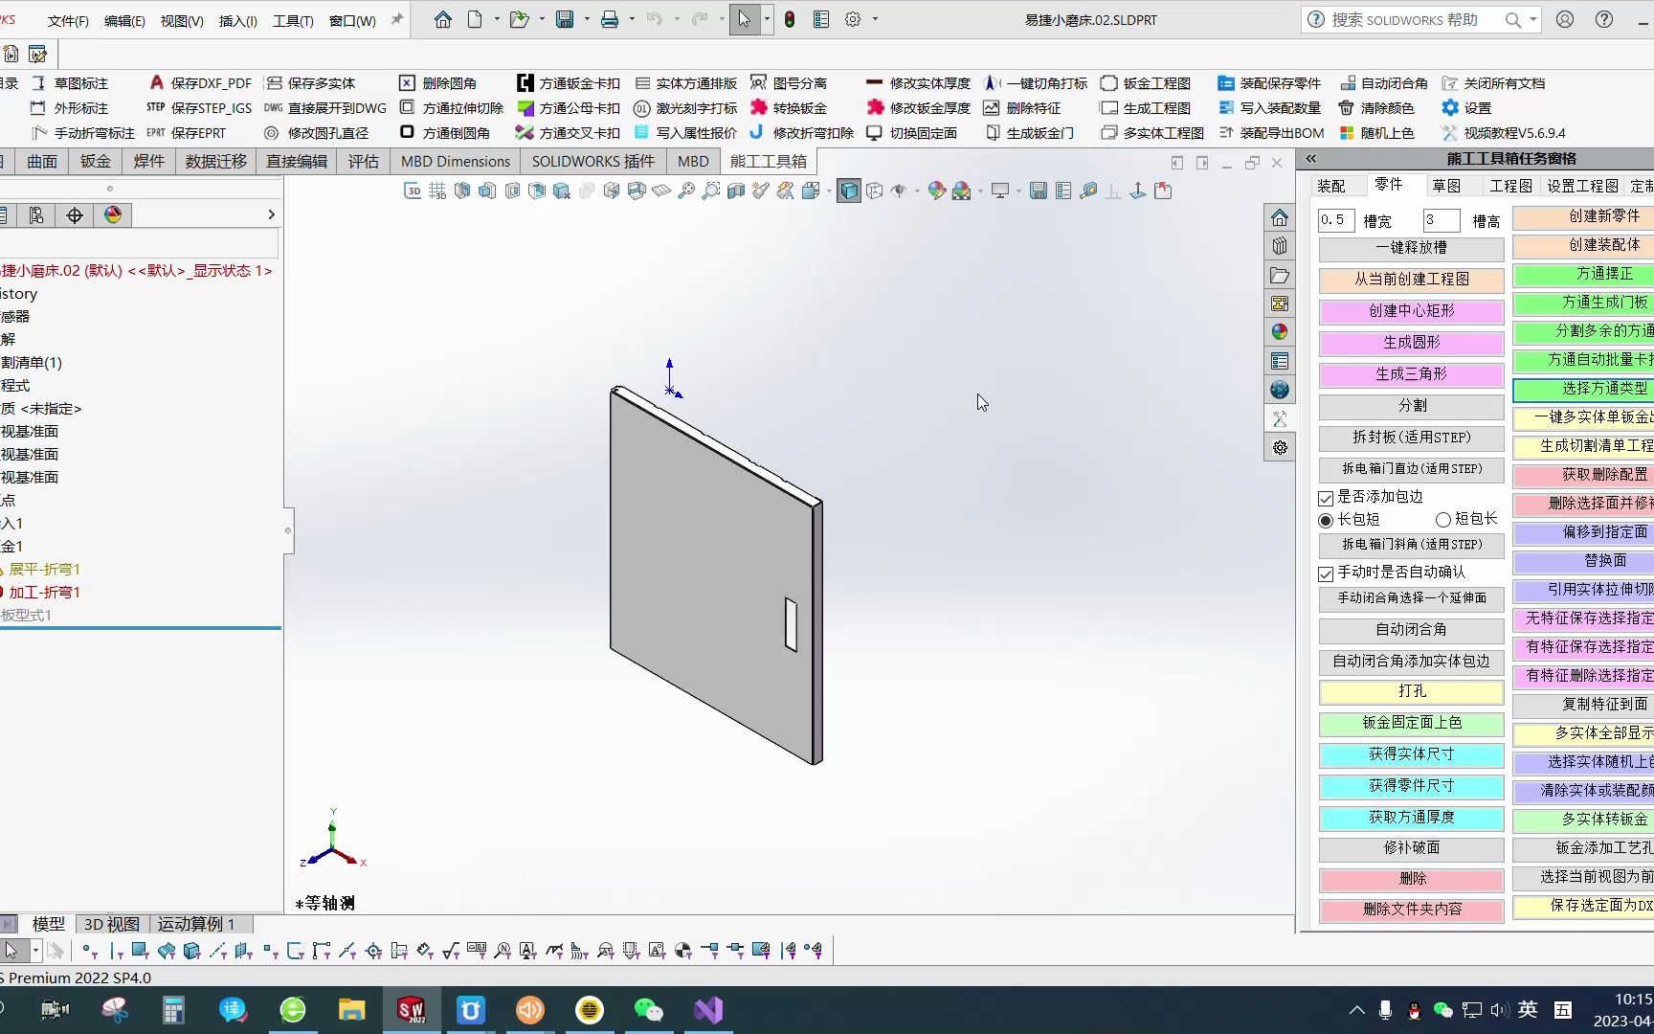This screenshot has height=1034, width=1654.
Task: Click the 创建新零件 button
Action: (1604, 218)
